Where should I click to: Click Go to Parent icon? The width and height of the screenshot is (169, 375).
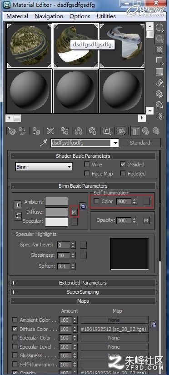click(x=145, y=131)
